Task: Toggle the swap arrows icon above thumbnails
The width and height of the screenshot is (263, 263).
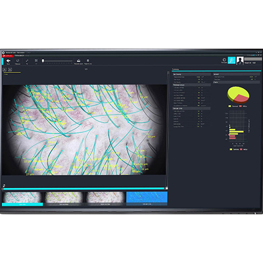Action: (4, 185)
